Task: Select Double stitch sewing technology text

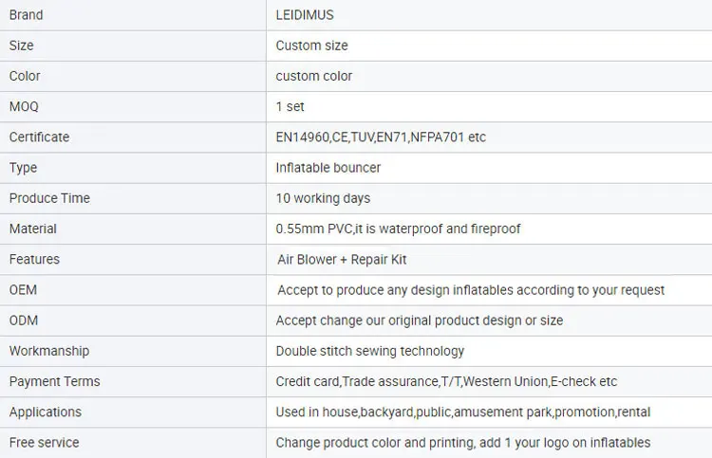Action: (x=370, y=351)
